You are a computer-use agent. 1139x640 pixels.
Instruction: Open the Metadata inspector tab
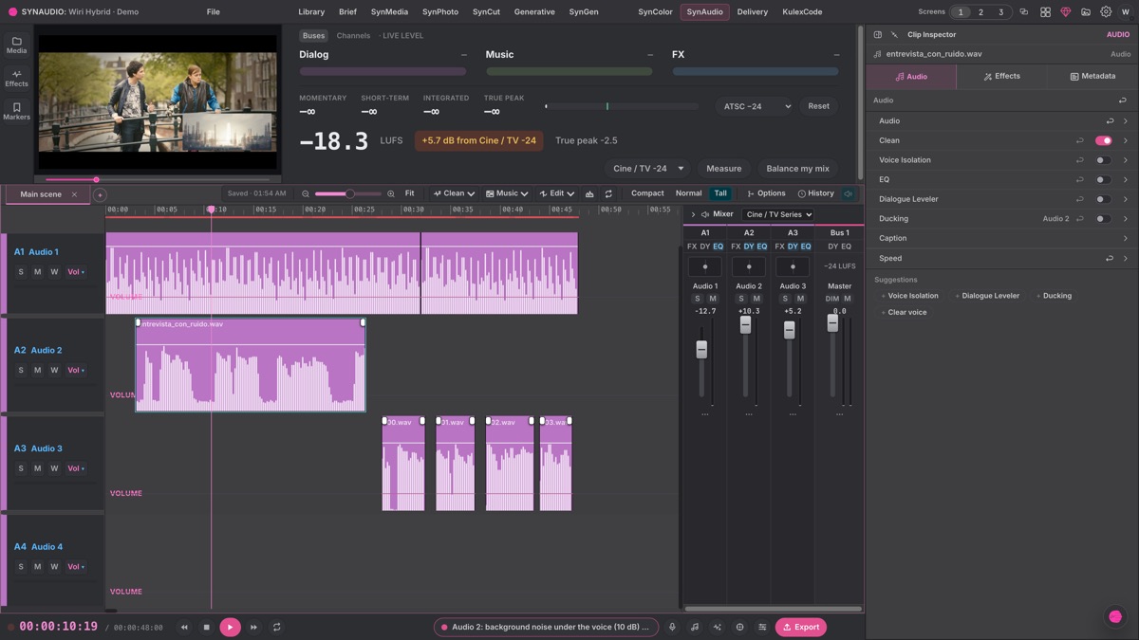coord(1092,77)
